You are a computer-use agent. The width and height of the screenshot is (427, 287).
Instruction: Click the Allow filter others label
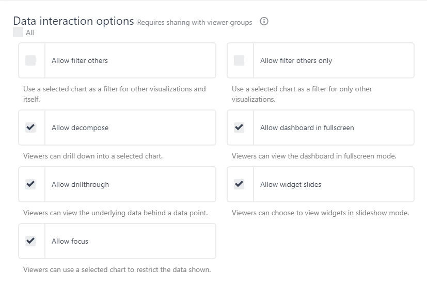pos(80,60)
